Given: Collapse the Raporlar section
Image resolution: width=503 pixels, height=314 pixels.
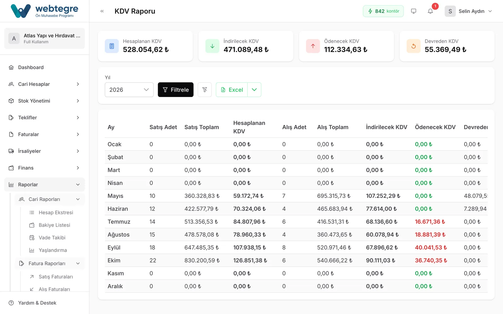Looking at the screenshot, I should pos(45,185).
